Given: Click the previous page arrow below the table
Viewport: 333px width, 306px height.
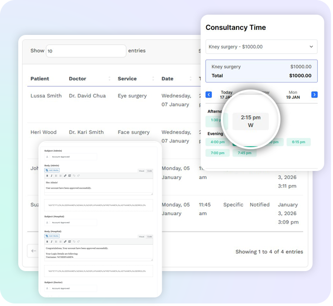Looking at the screenshot, I should point(33,251).
